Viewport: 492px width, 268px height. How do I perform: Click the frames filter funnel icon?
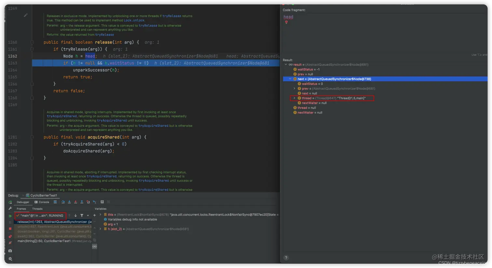pos(82,215)
